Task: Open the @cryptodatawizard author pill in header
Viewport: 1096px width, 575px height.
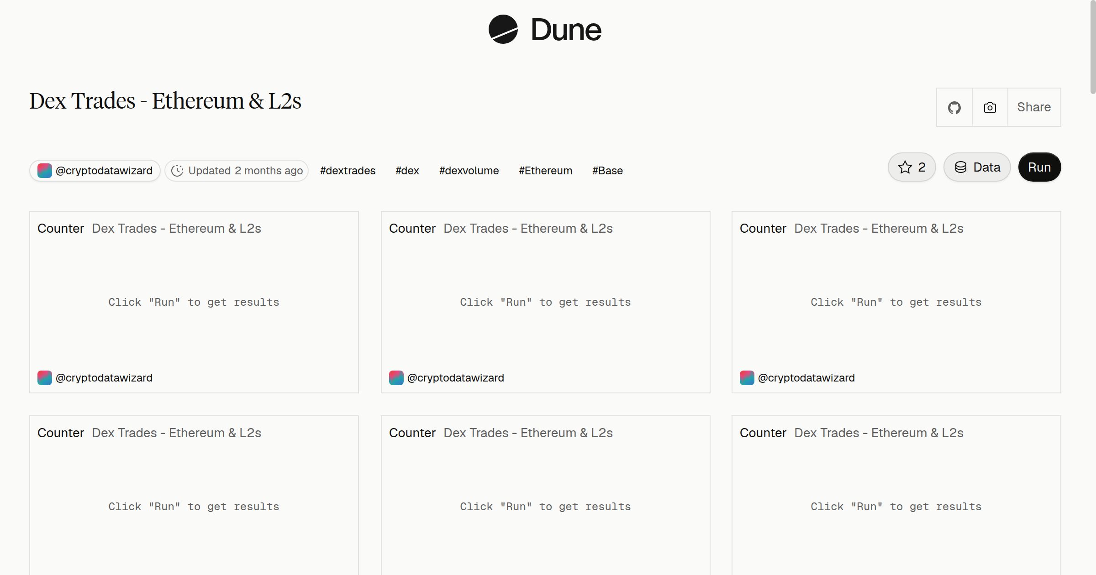Action: 95,171
